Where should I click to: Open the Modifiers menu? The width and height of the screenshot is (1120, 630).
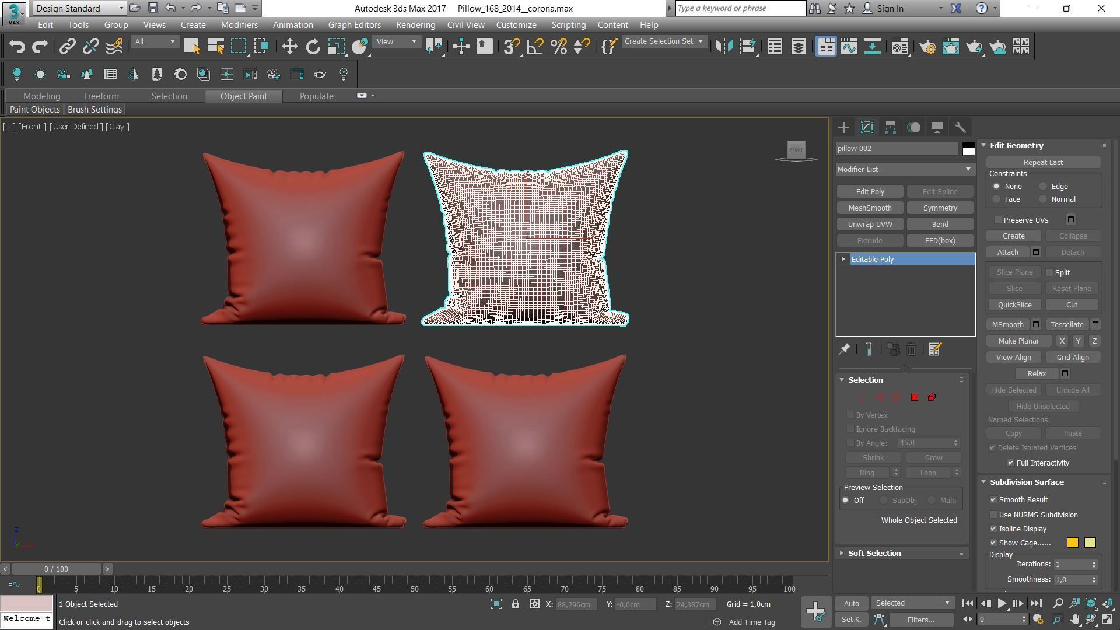pyautogui.click(x=239, y=25)
